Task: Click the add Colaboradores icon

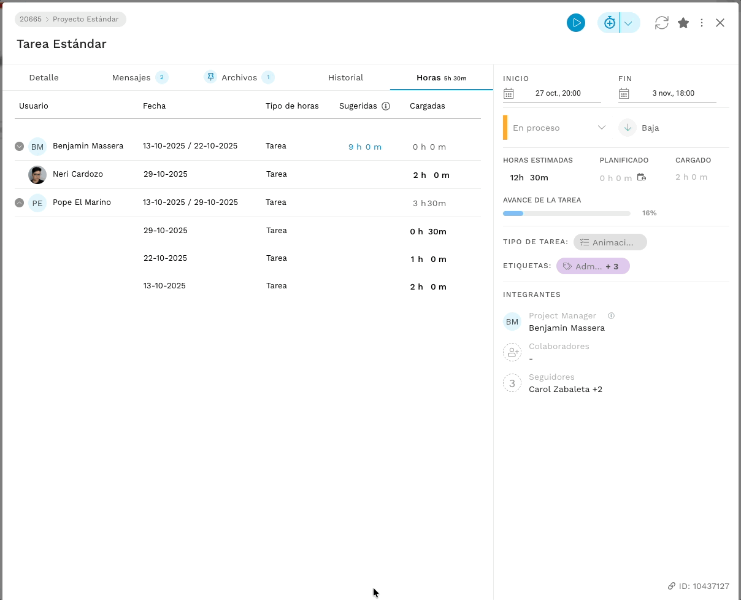Action: click(x=512, y=352)
